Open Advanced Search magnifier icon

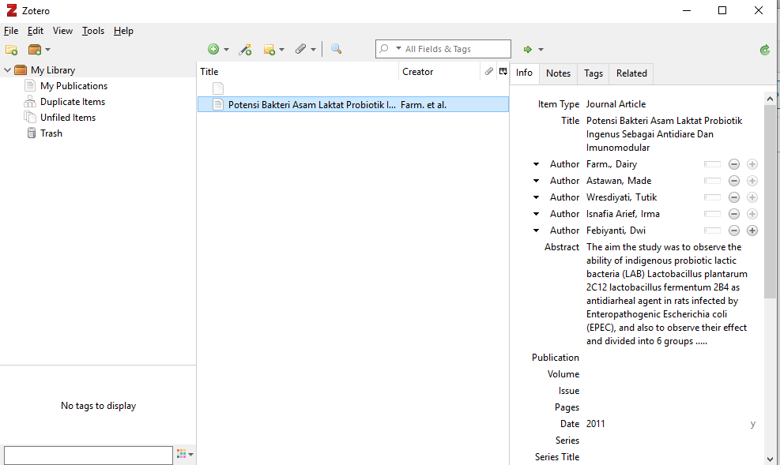tap(336, 50)
